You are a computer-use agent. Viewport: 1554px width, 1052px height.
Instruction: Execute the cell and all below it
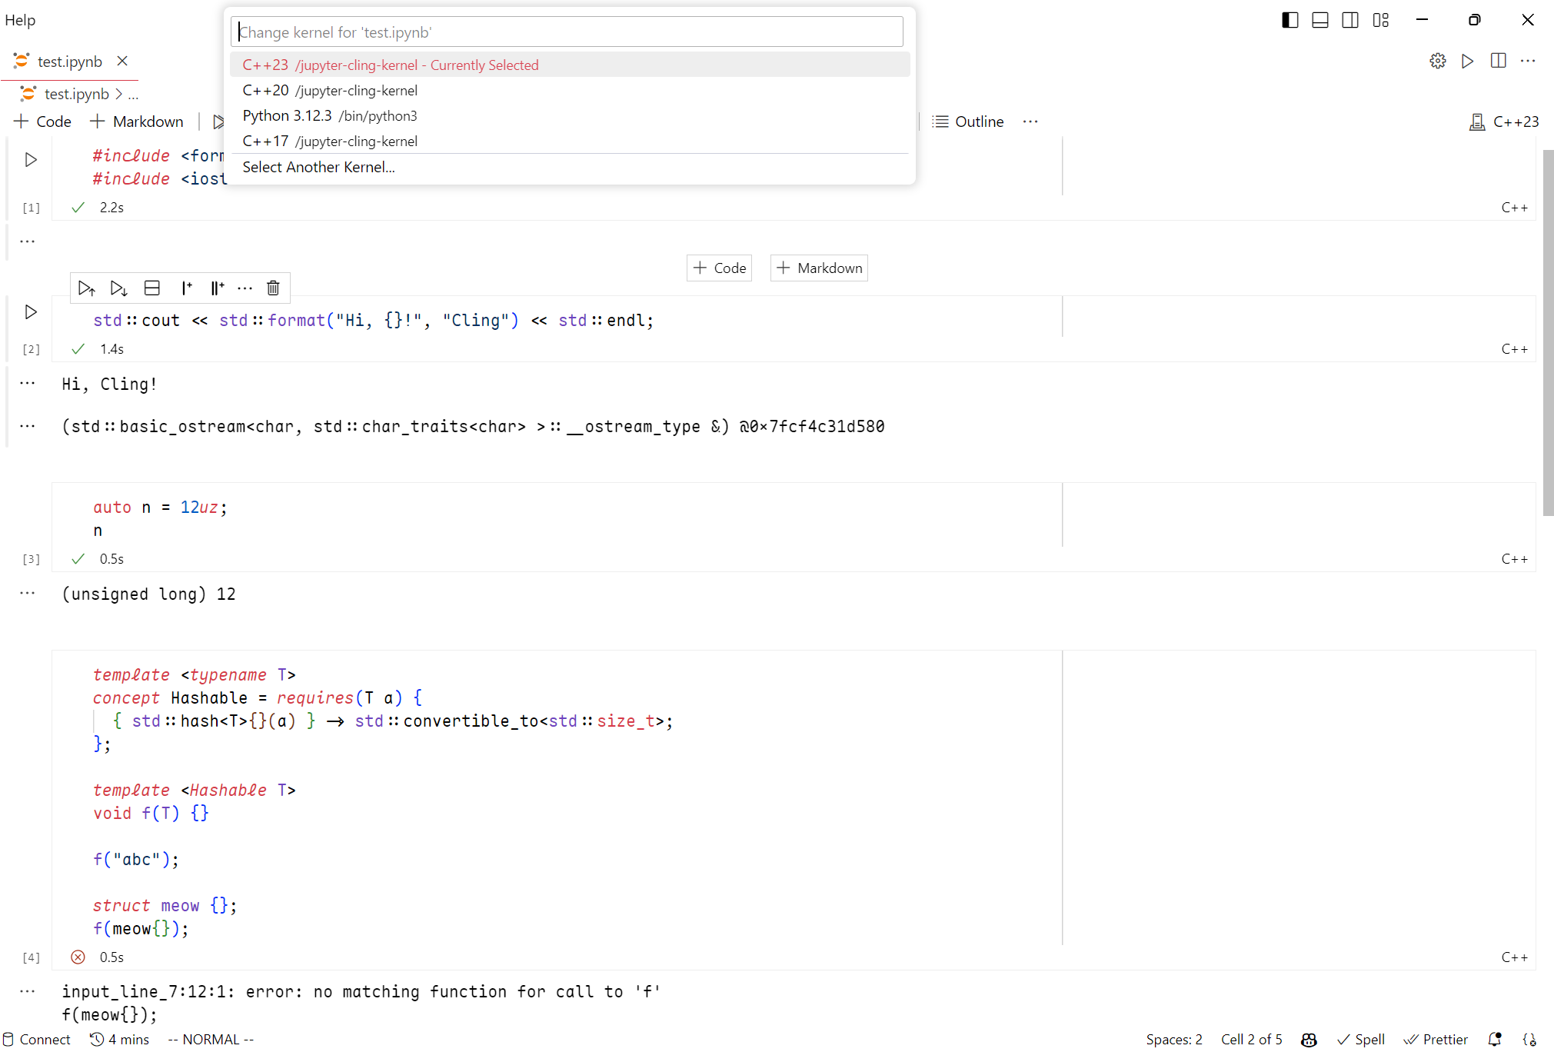pos(118,288)
